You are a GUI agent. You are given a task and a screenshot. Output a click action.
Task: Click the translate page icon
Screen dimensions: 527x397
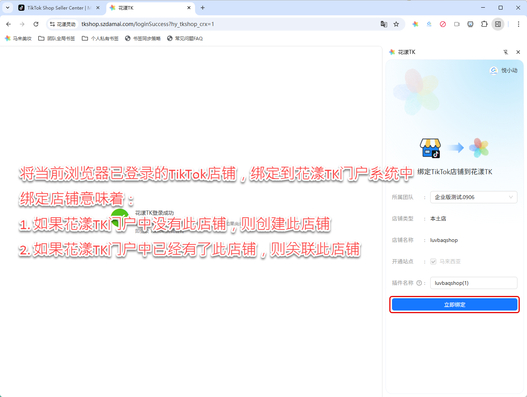tap(384, 24)
